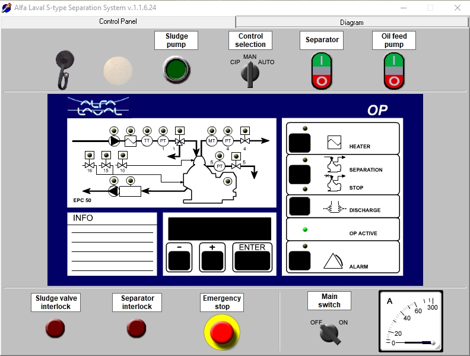Click the sludge tank rectangle symbol
This screenshot has width=470, height=356.
[130, 191]
